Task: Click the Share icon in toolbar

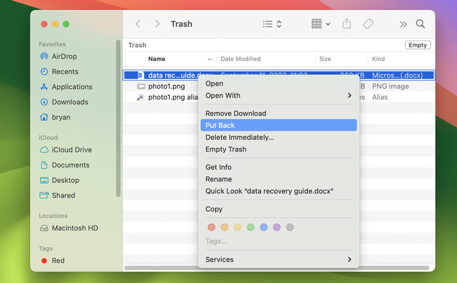Action: coord(347,24)
